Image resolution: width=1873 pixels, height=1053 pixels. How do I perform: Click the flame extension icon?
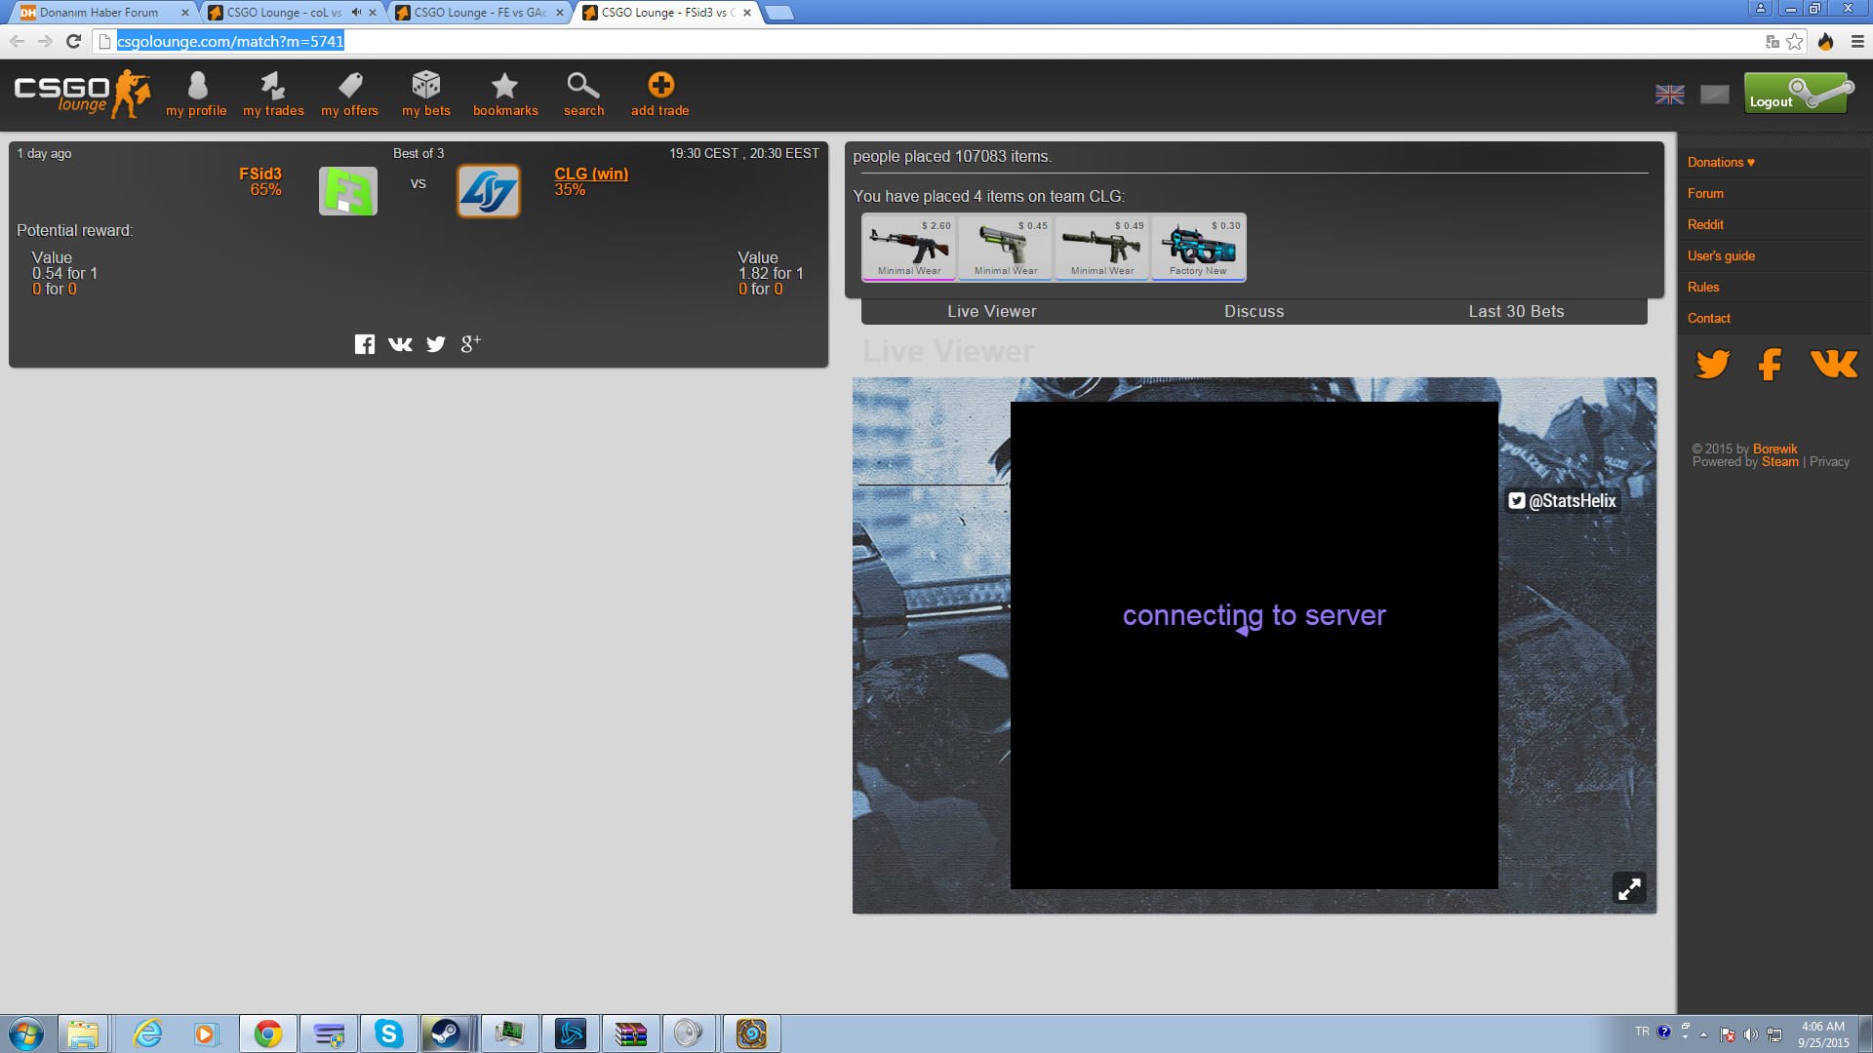[x=1826, y=41]
